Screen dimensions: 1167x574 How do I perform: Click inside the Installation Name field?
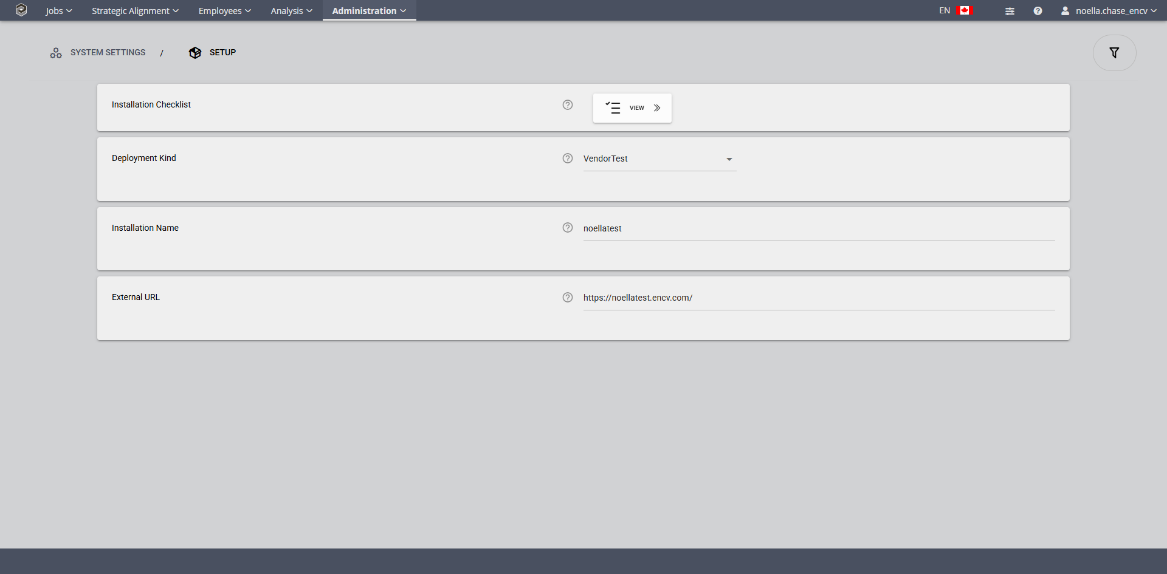pyautogui.click(x=729, y=228)
